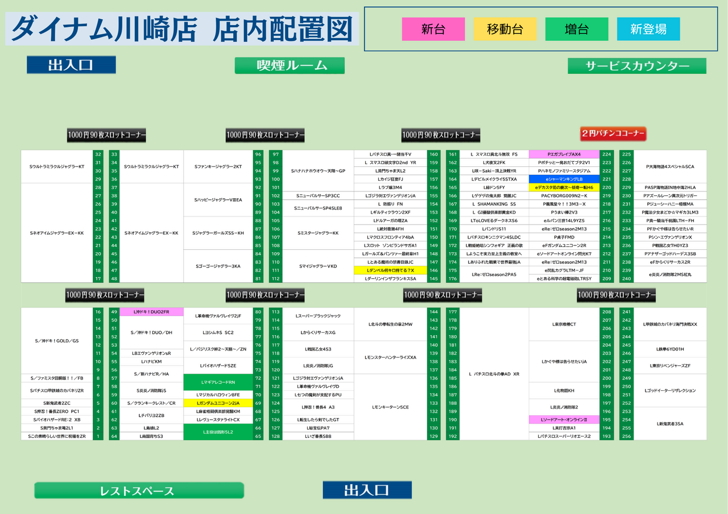Select the green LマギアレコードRN cell

click(x=218, y=382)
